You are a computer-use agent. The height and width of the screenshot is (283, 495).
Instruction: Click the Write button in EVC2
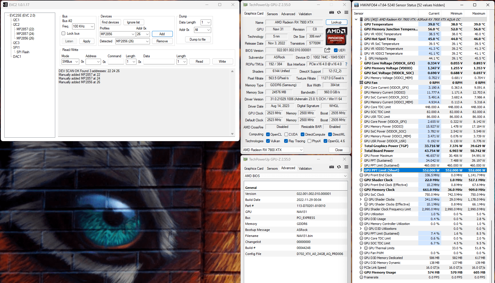click(223, 62)
